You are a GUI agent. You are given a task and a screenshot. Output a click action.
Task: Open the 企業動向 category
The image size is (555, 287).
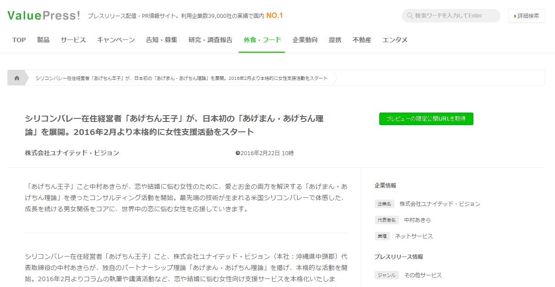point(305,40)
